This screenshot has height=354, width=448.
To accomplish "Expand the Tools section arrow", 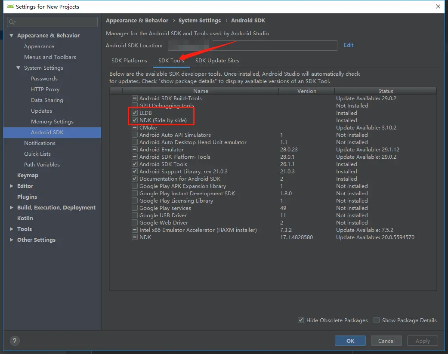I will pyautogui.click(x=12, y=229).
